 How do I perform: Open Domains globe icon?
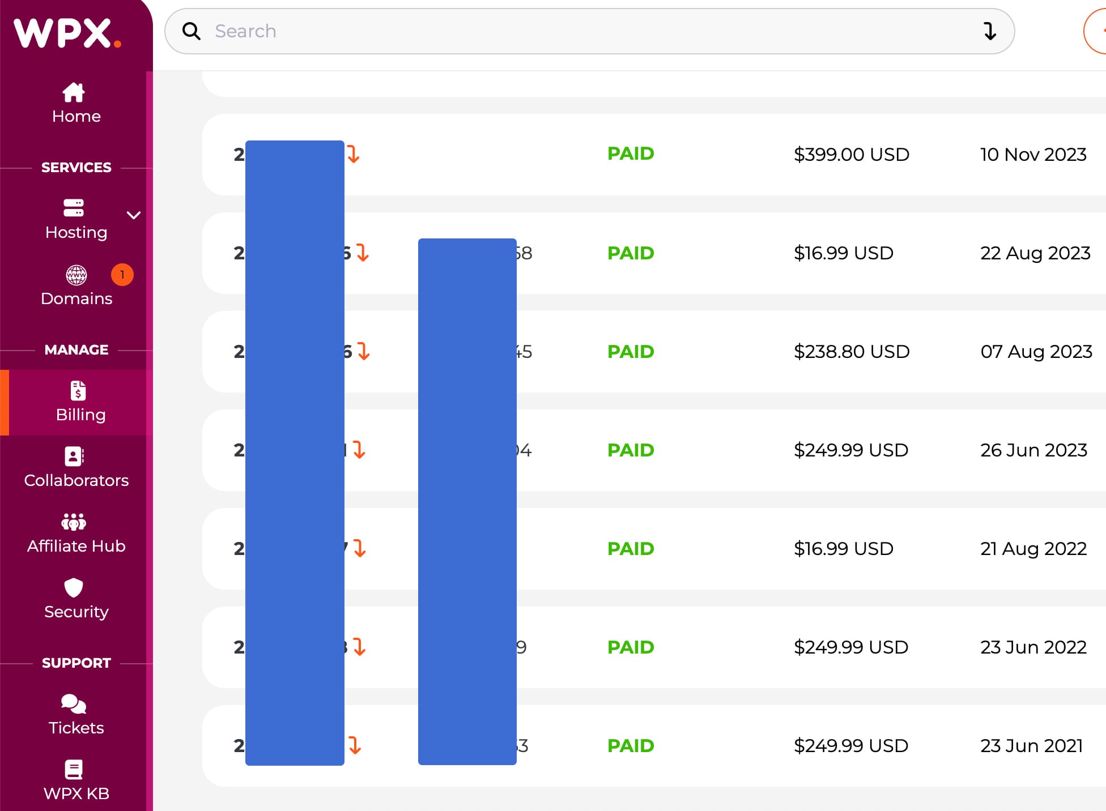[x=76, y=275]
